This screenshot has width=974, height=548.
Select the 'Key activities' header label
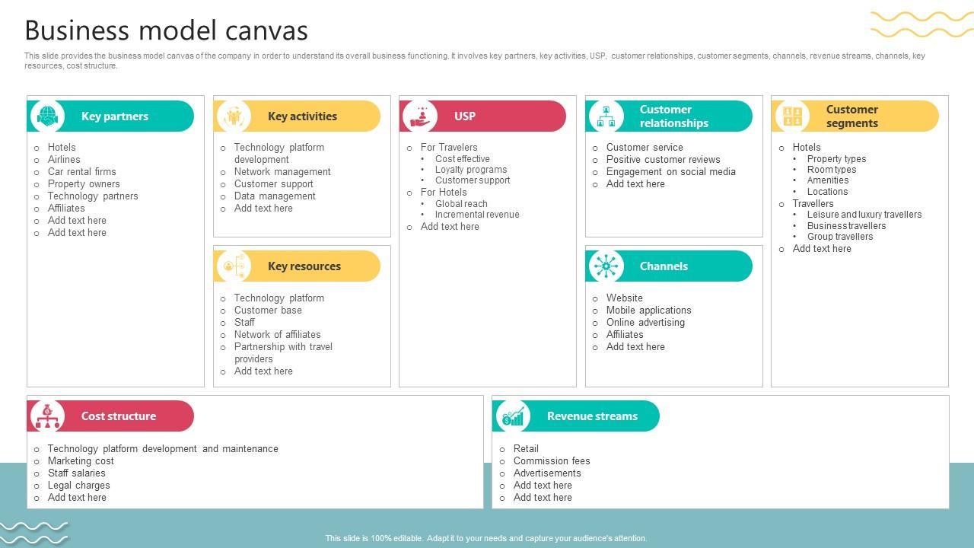[x=302, y=116]
